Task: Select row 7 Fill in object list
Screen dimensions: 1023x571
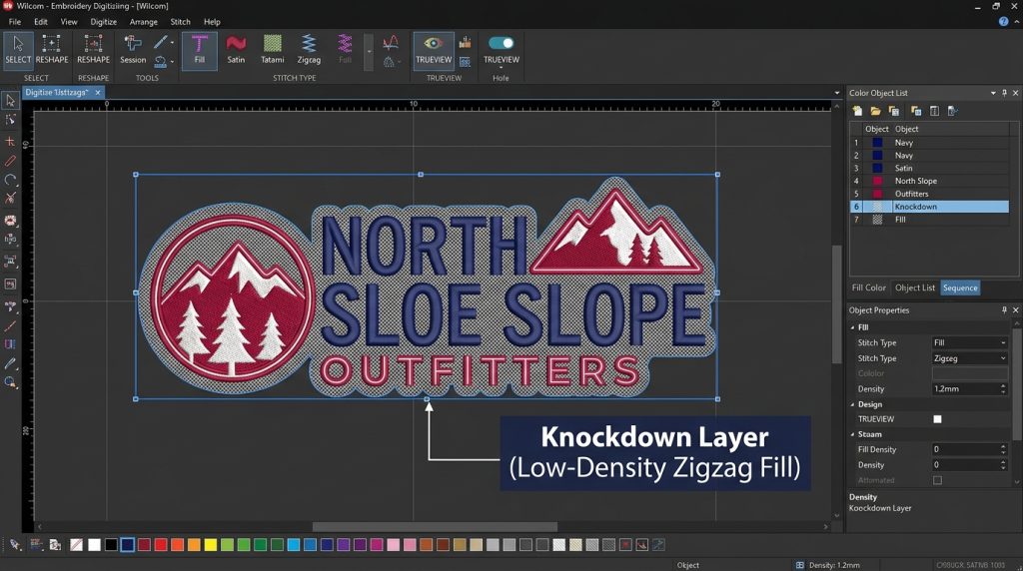Action: click(x=929, y=220)
